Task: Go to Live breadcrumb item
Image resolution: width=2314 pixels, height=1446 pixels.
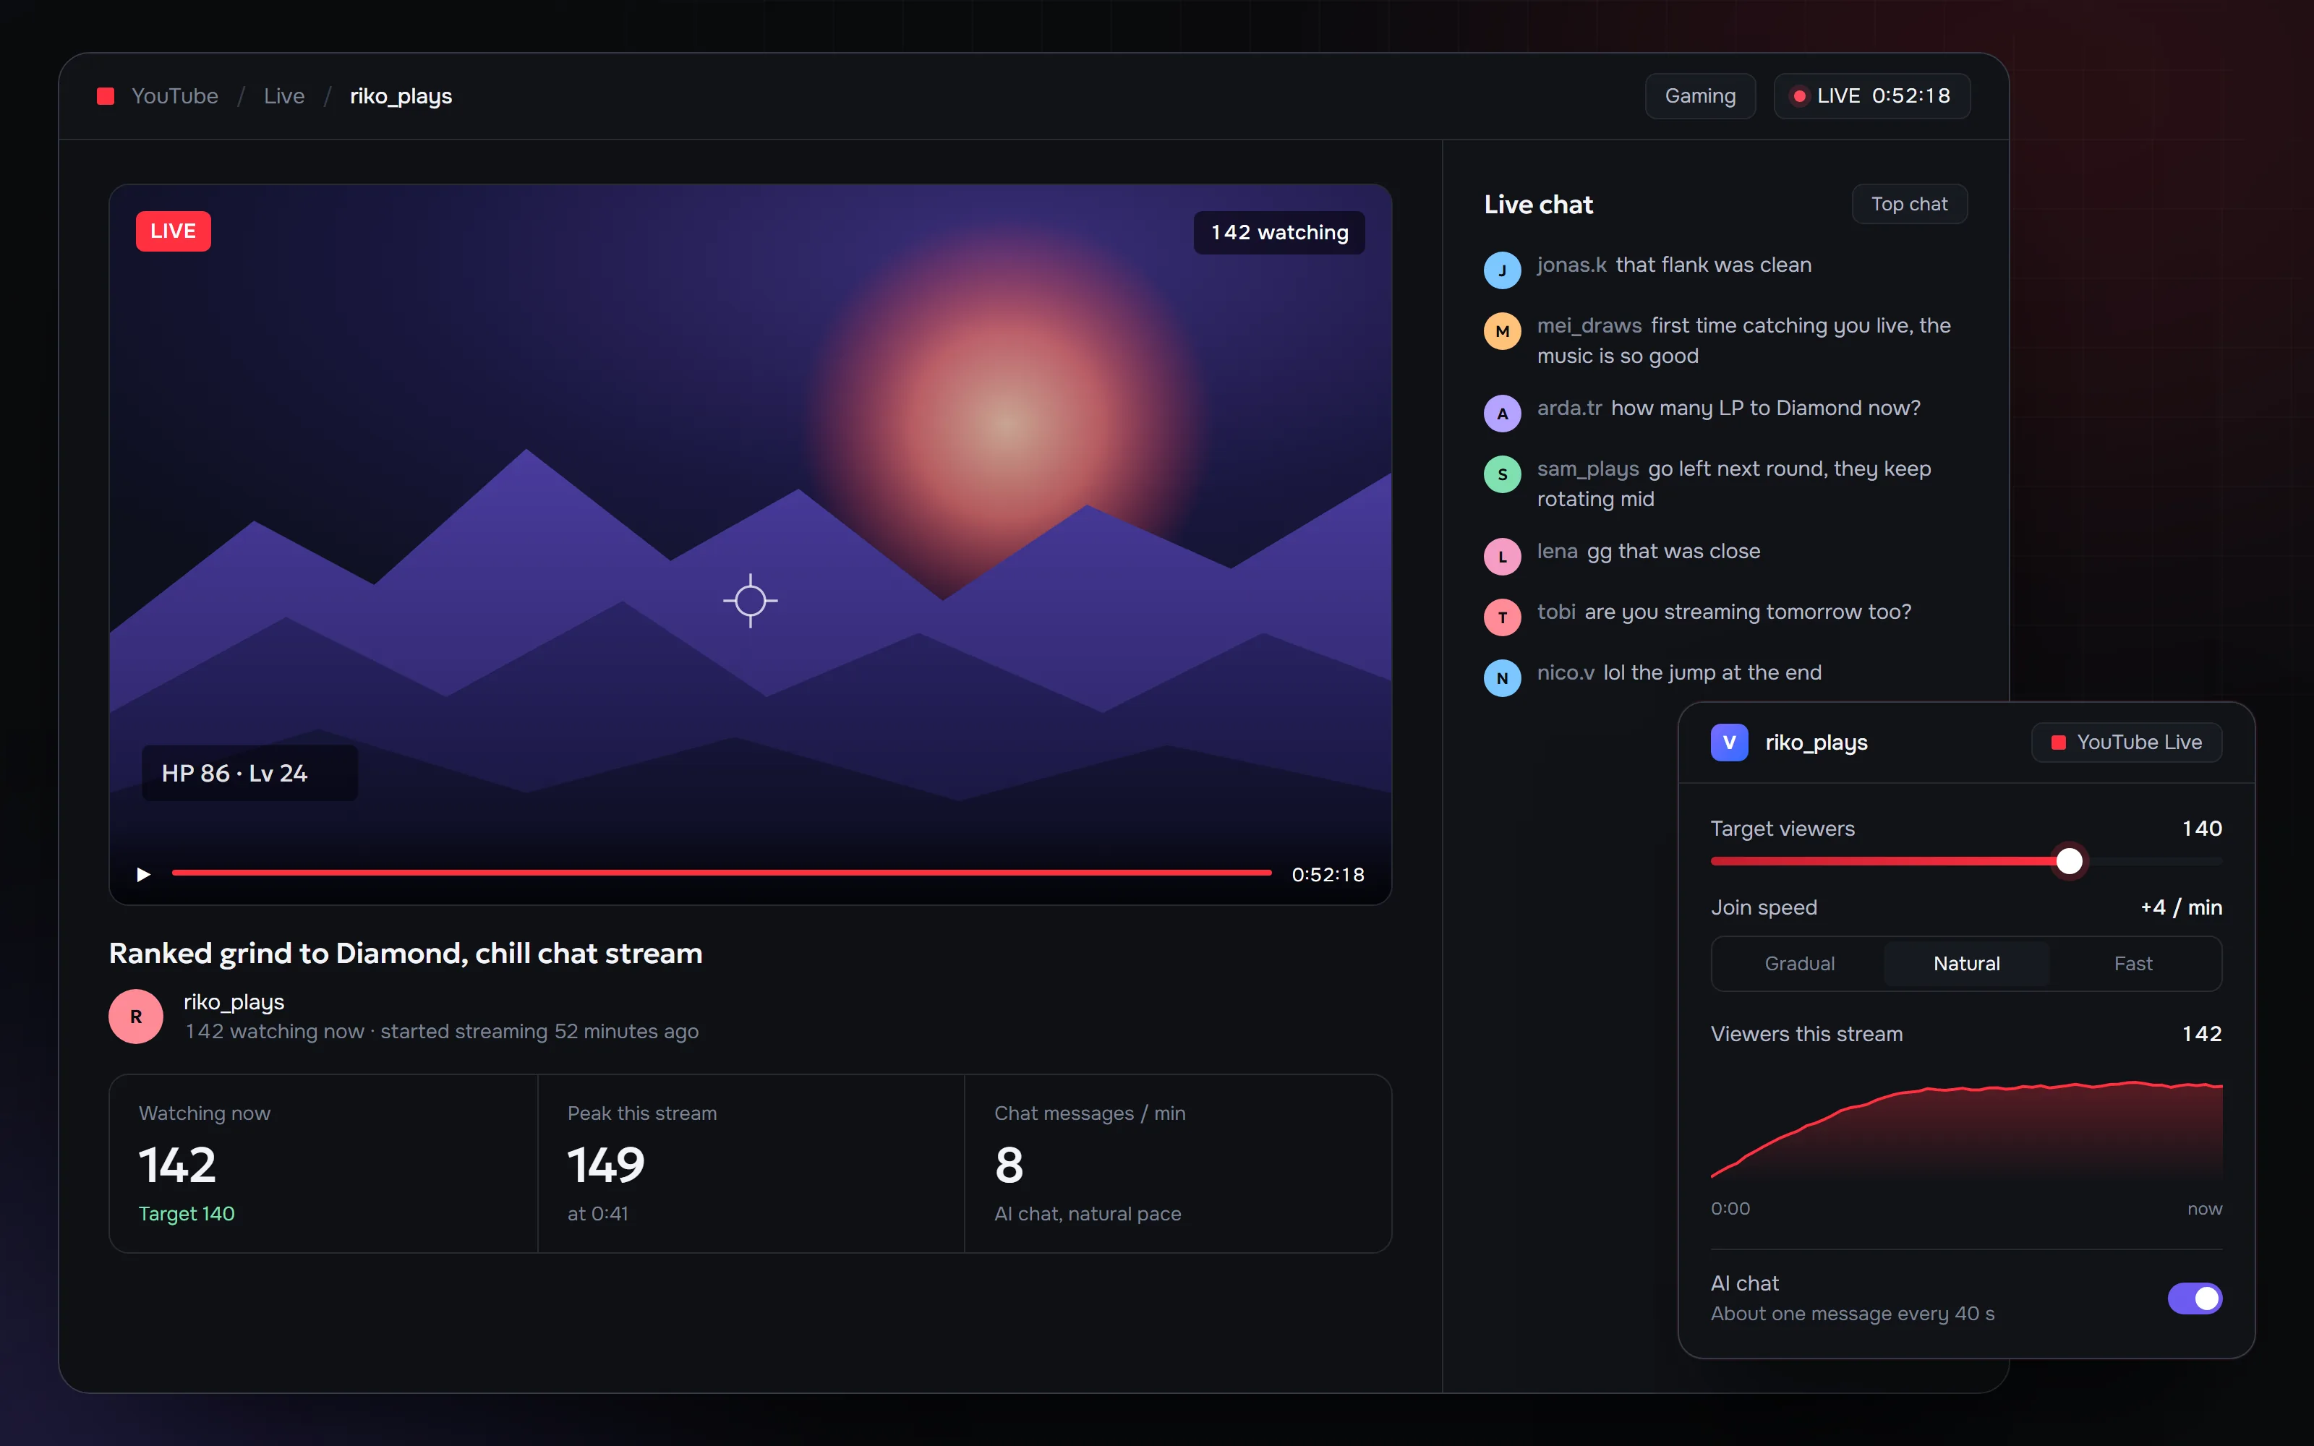Action: click(284, 95)
